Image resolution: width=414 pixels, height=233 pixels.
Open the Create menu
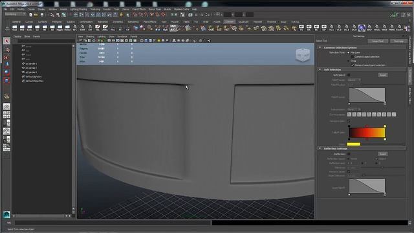31,9
